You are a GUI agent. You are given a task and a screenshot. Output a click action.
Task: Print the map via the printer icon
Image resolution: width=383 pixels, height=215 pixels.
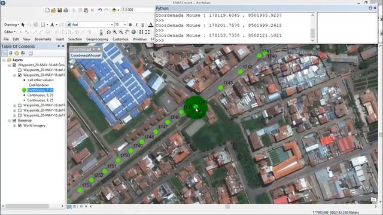[66, 10]
